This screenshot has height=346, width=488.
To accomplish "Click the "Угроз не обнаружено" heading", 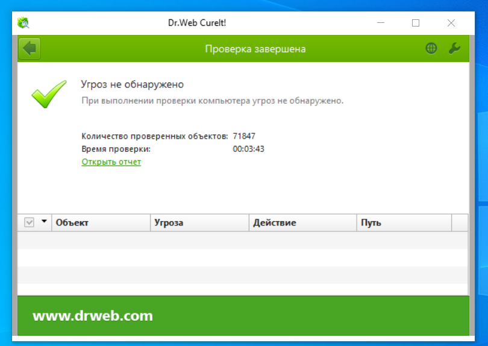I will pos(133,84).
